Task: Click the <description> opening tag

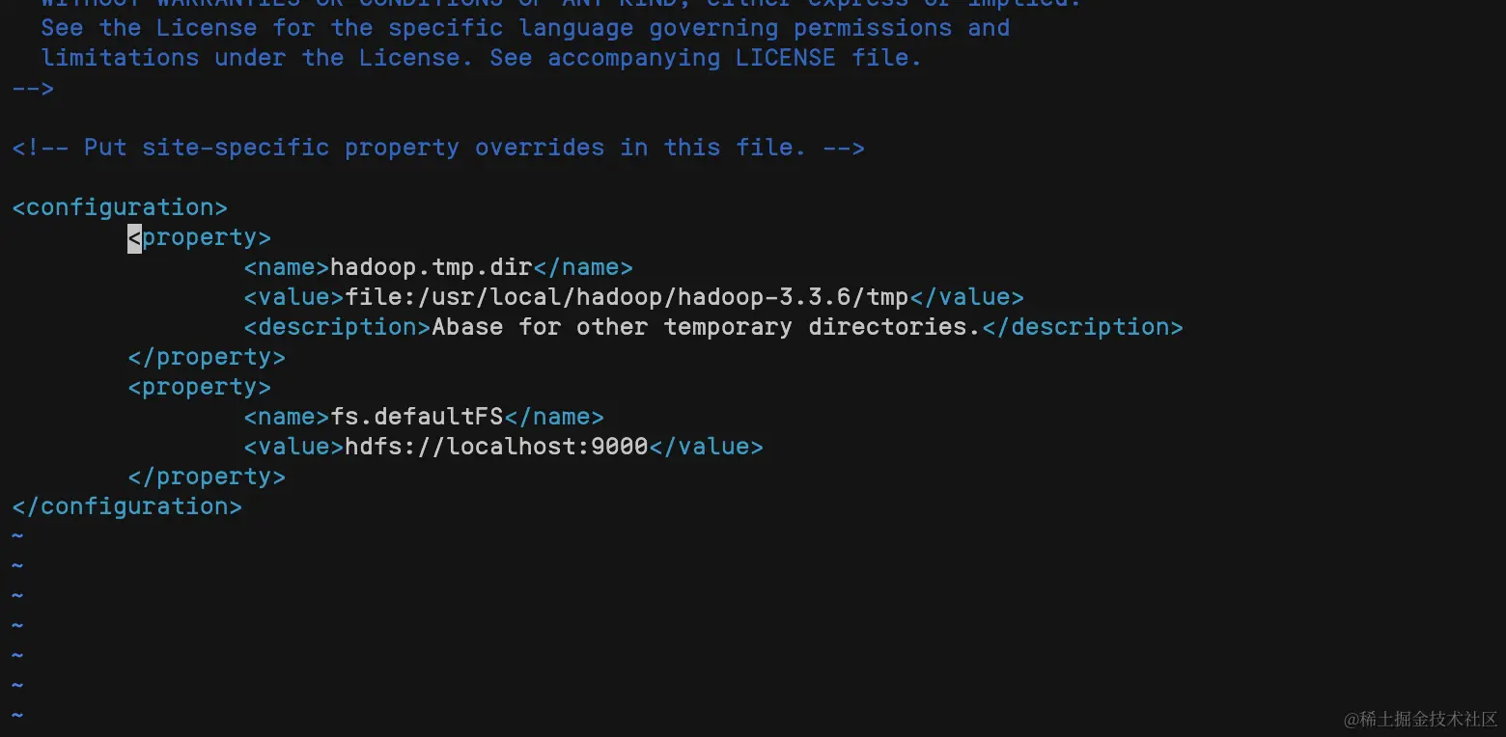Action: coord(337,327)
